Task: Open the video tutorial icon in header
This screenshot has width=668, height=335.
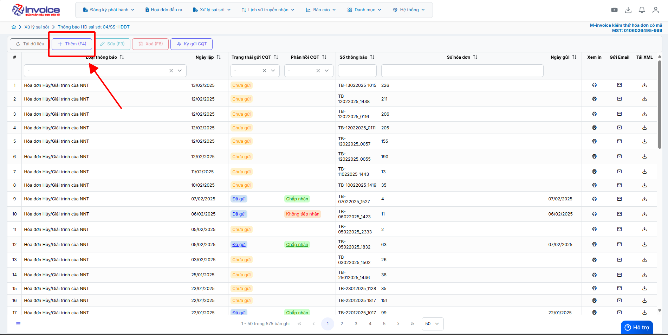Action: (614, 10)
